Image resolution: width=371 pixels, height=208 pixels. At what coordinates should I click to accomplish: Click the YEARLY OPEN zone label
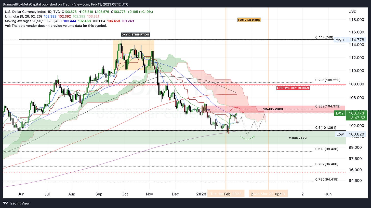coord(273,109)
